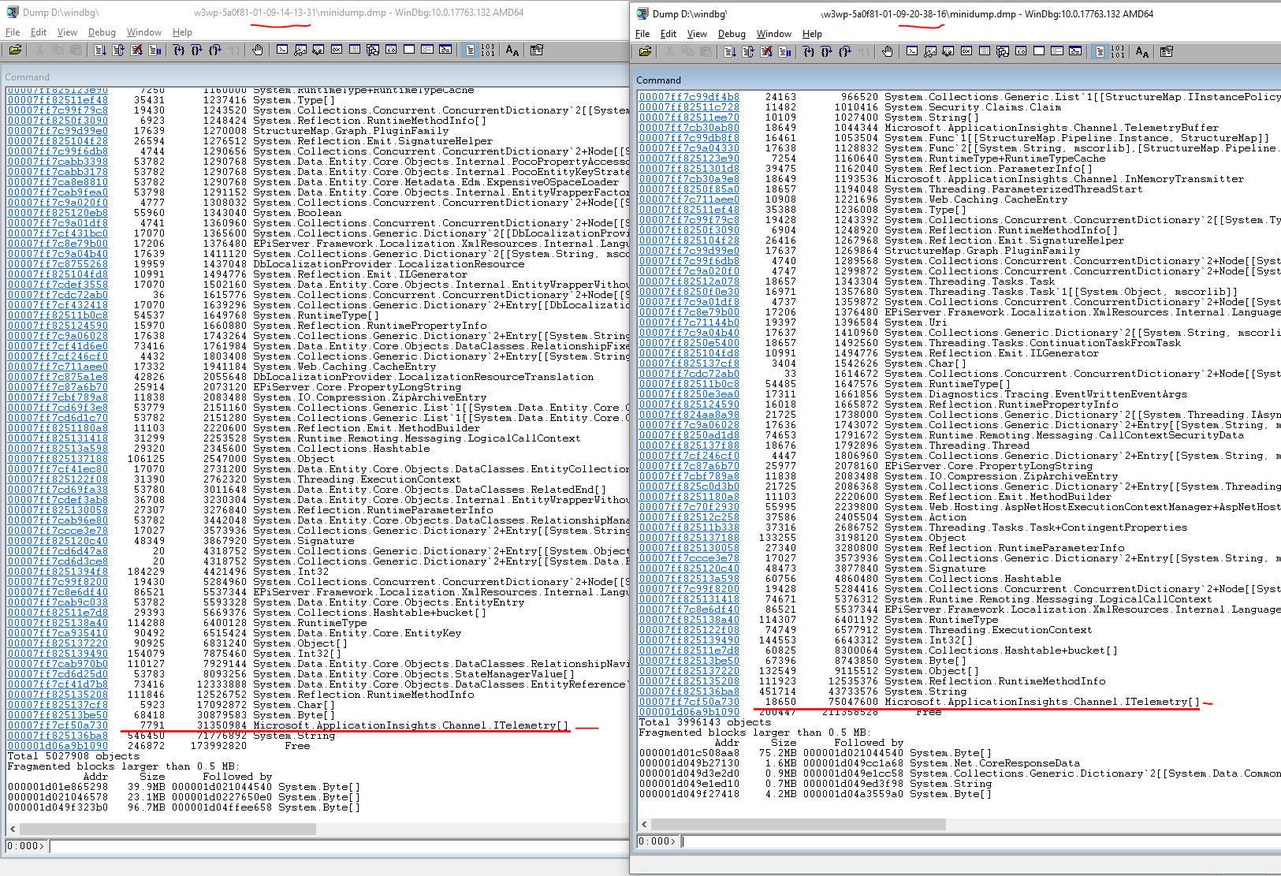The width and height of the screenshot is (1281, 876).
Task: Open View menu in left window
Action: 67,32
